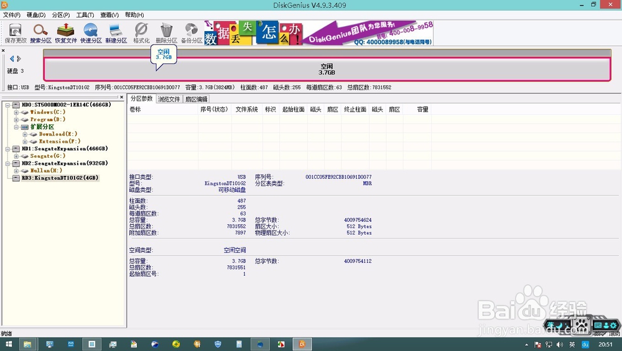The width and height of the screenshot is (622, 351).
Task: Close the disk tree pane with x
Action: point(122,97)
